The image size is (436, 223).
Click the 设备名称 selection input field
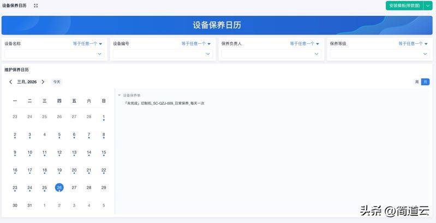pyautogui.click(x=54, y=54)
